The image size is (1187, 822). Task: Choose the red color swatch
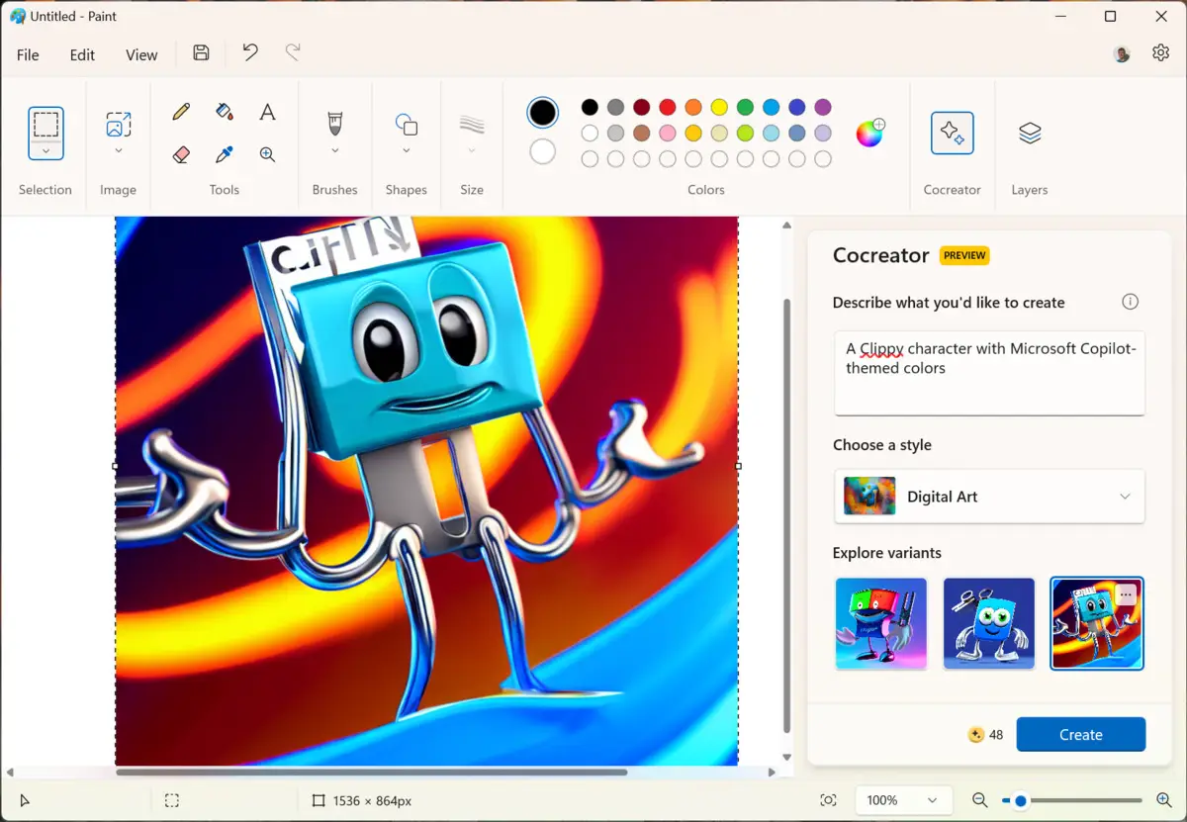[x=668, y=107]
